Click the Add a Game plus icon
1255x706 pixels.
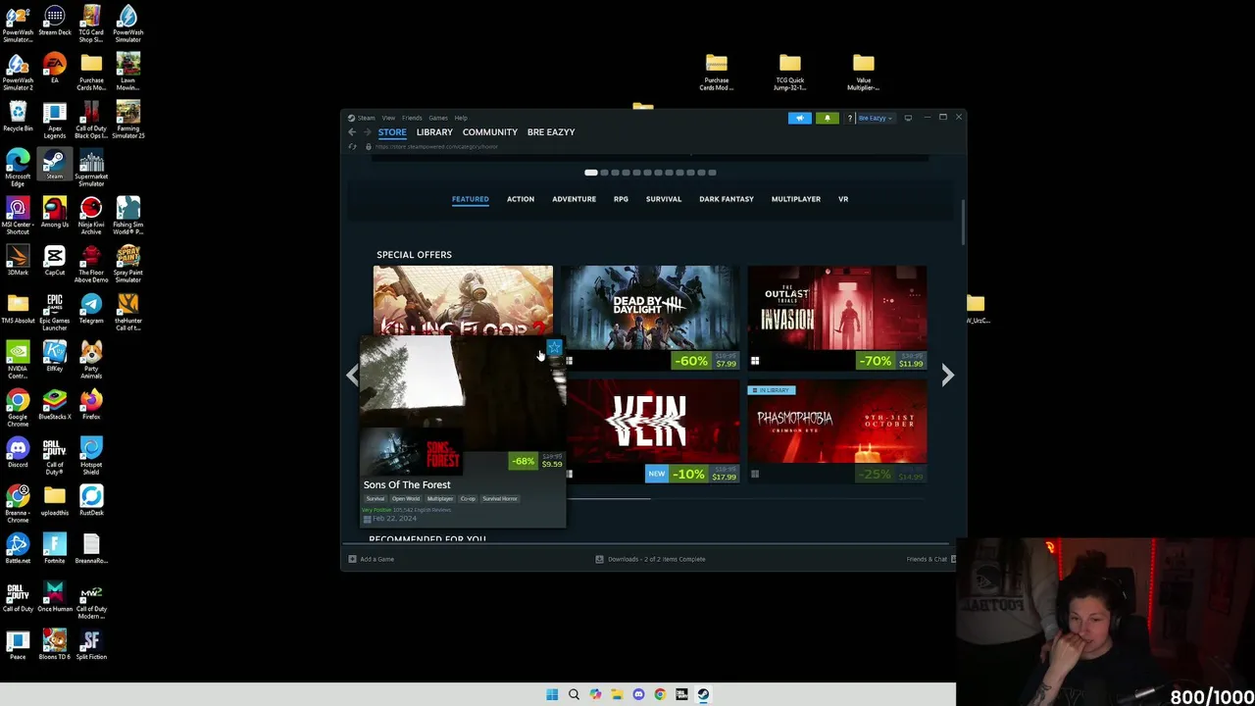[x=352, y=559]
